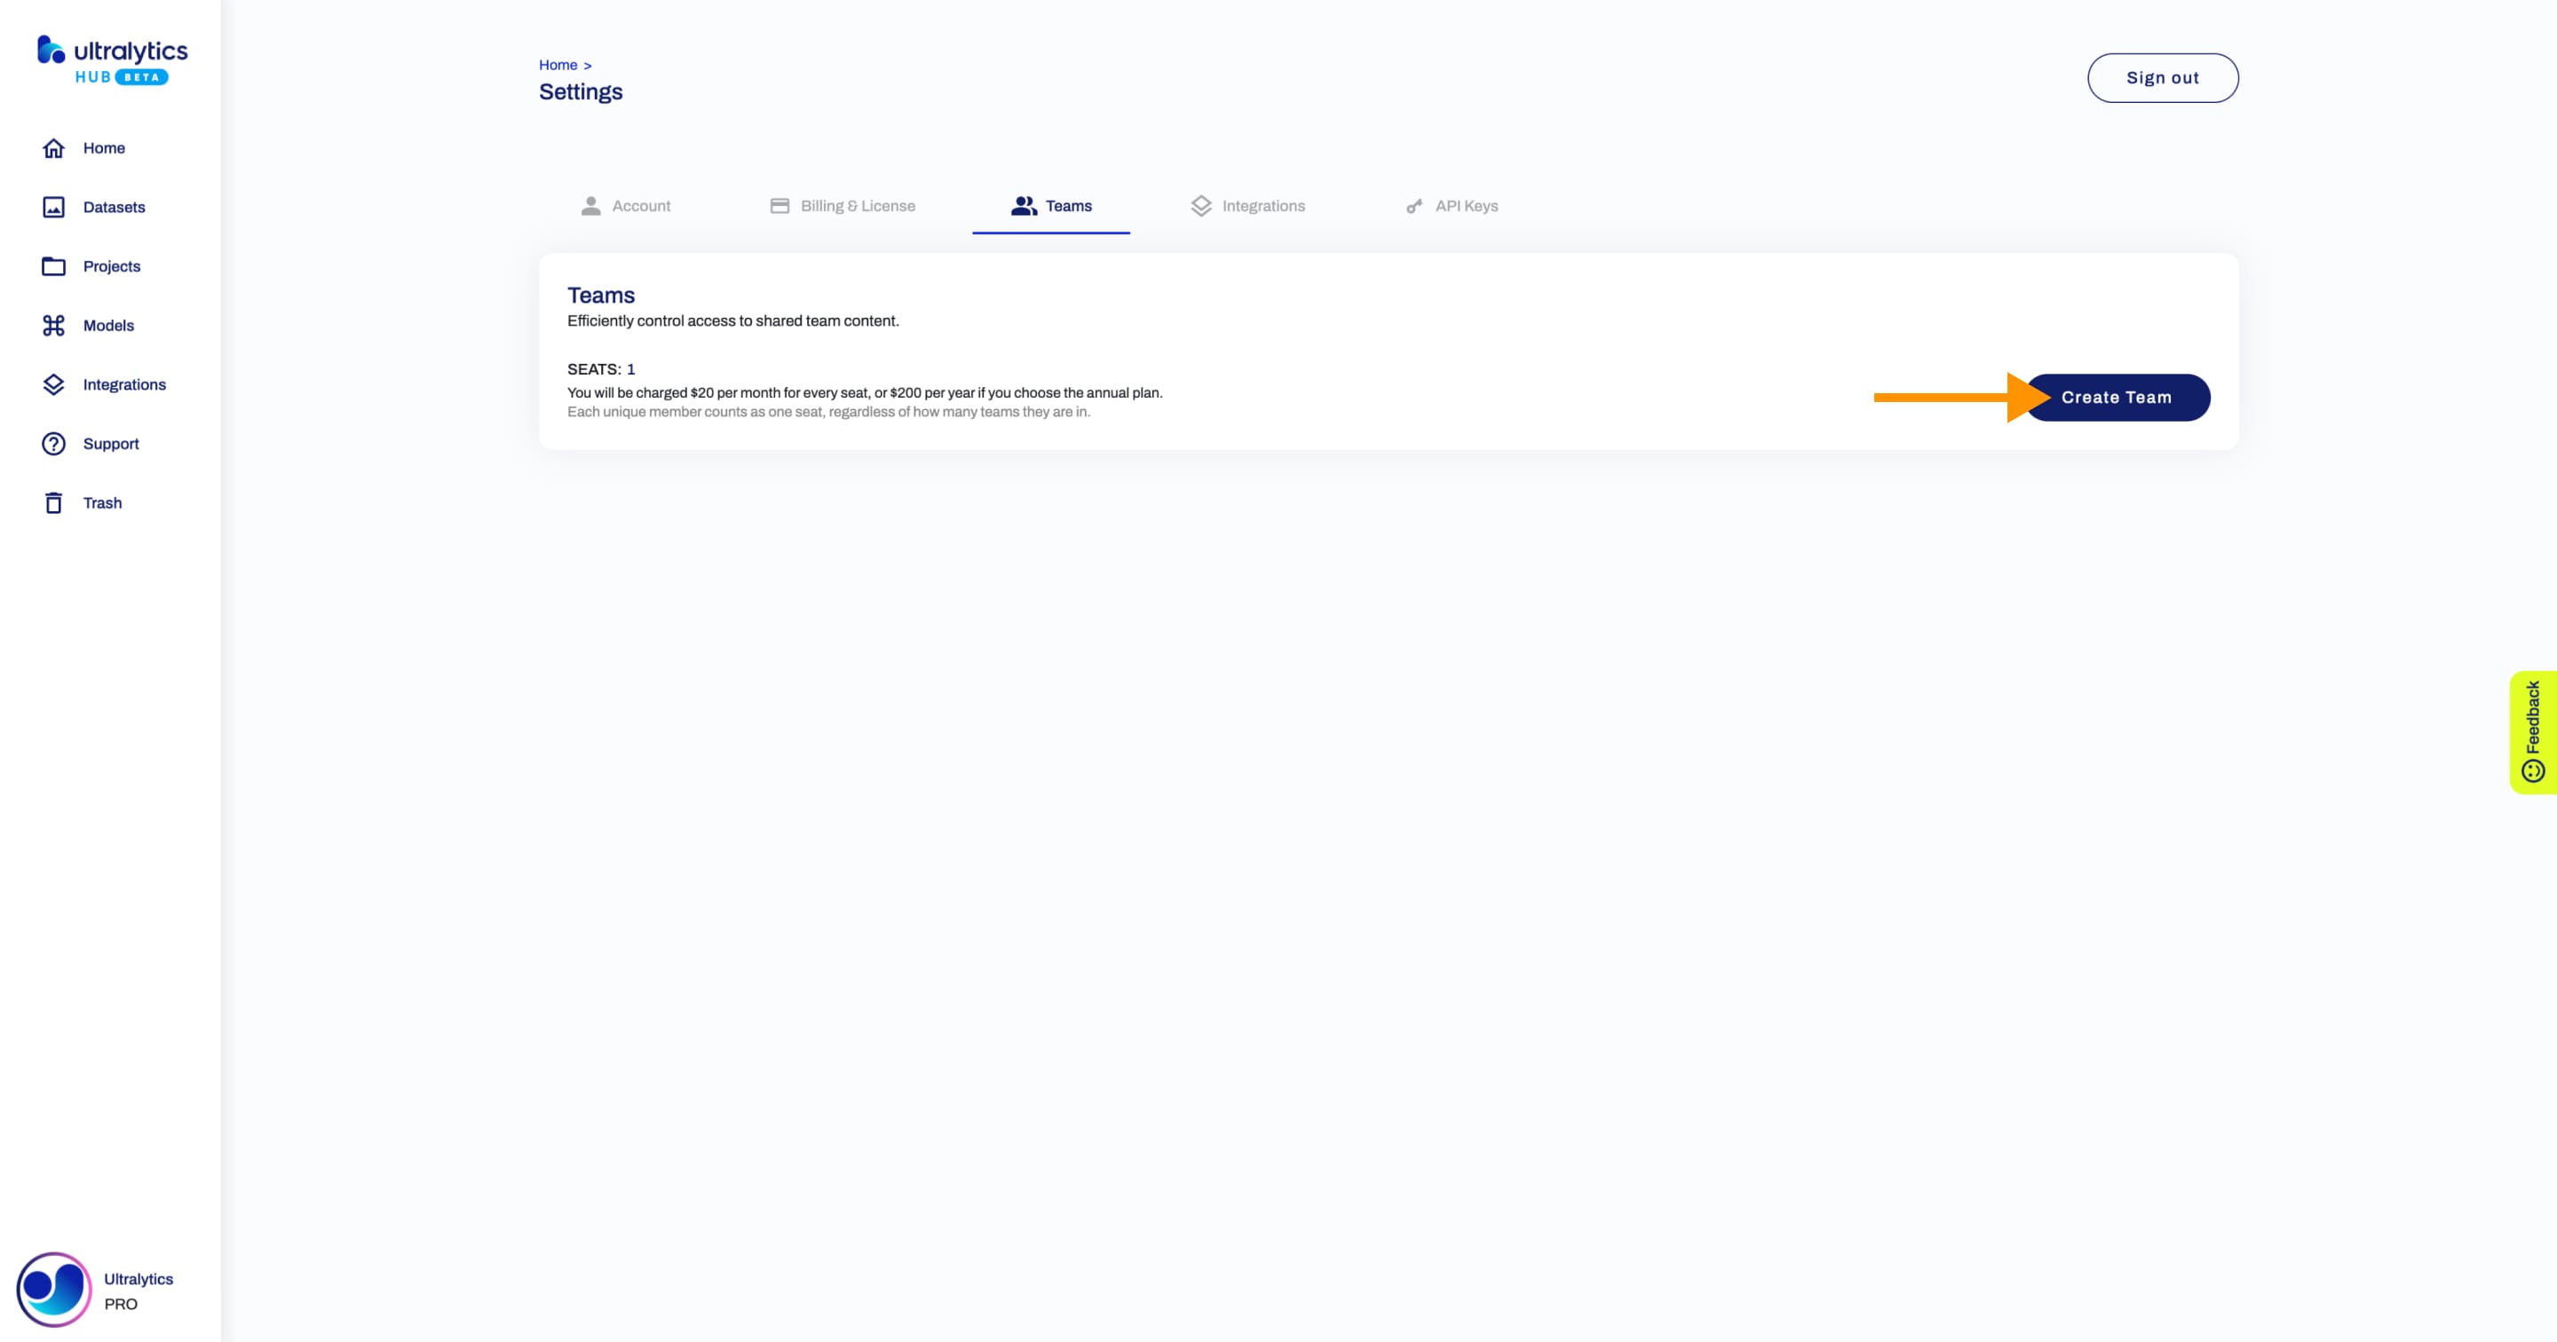Click the Integrations sidebar icon

(52, 383)
